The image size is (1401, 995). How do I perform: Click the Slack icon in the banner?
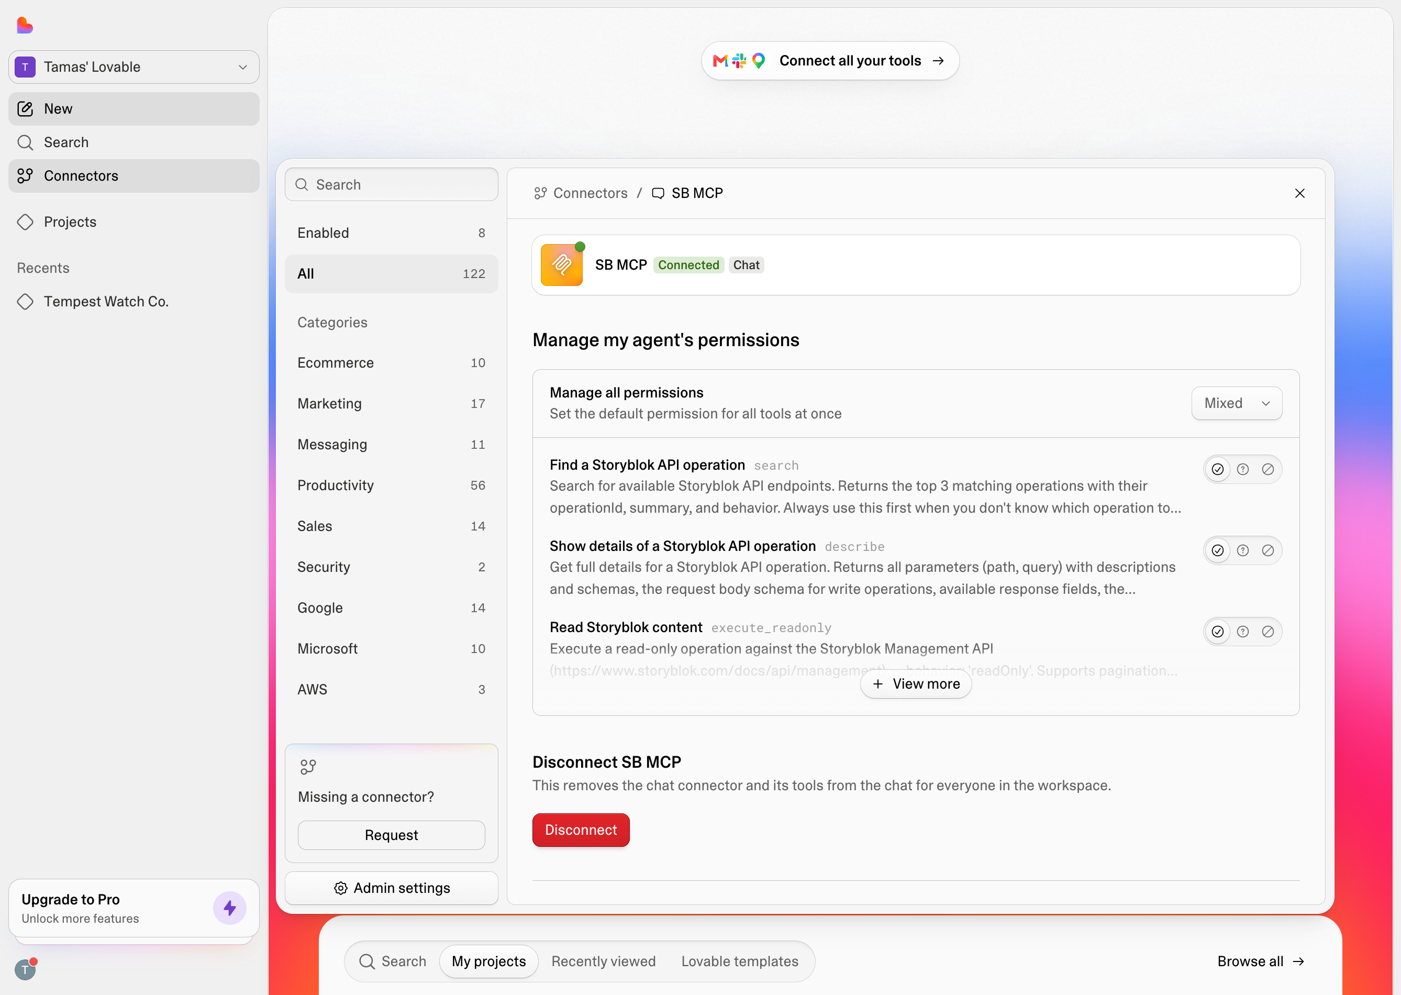point(739,61)
